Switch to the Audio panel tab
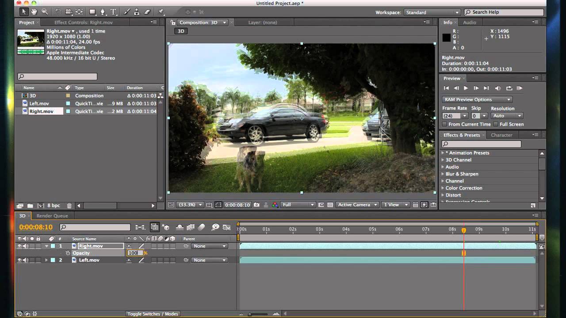 pyautogui.click(x=470, y=23)
